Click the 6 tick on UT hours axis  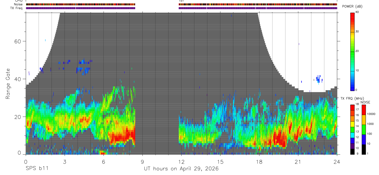pyautogui.click(x=103, y=162)
